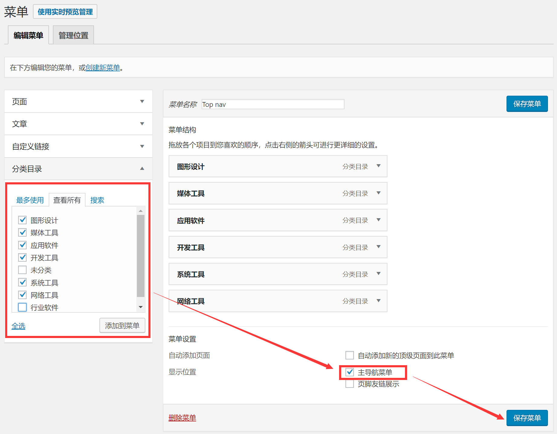557x434 pixels.
Task: Click the 添加到菜单 button
Action: coord(122,325)
